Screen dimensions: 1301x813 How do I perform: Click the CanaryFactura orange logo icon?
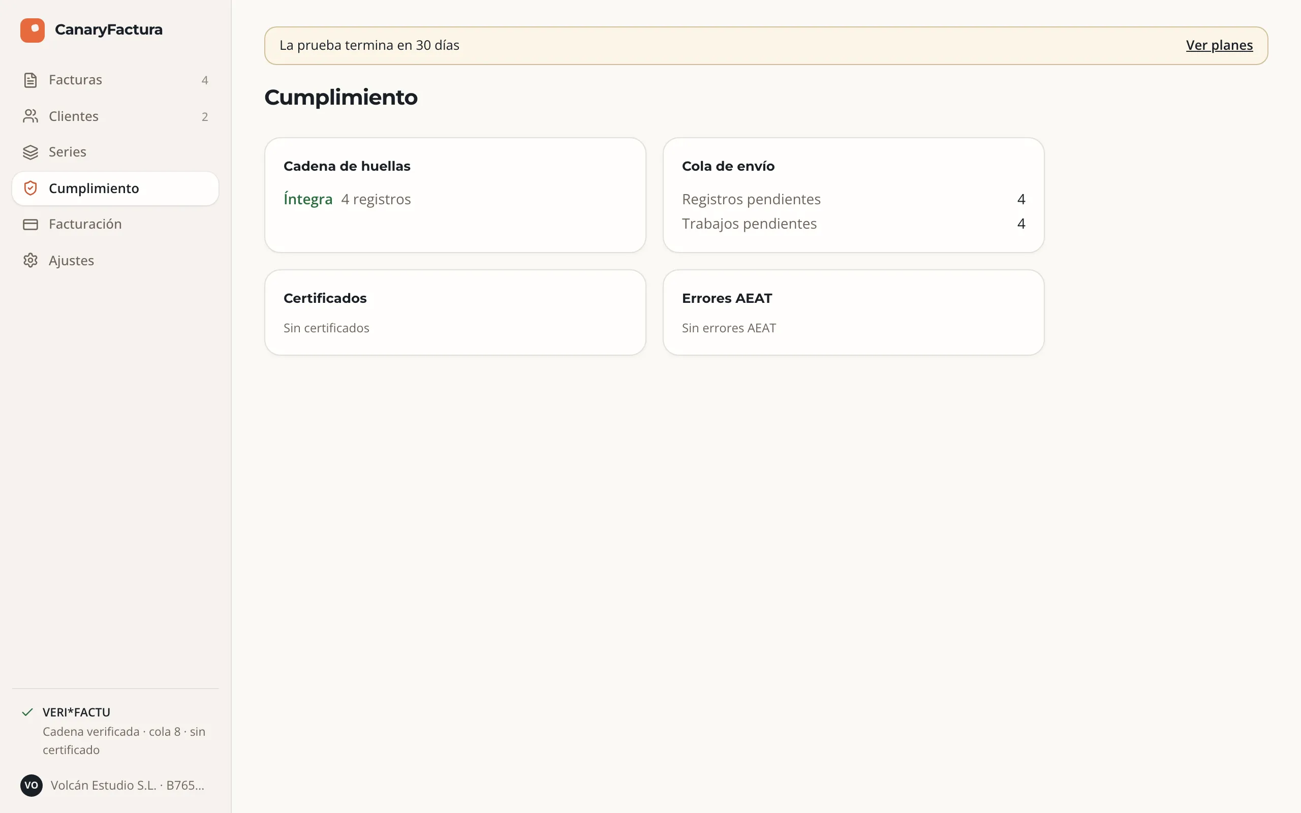(x=32, y=30)
